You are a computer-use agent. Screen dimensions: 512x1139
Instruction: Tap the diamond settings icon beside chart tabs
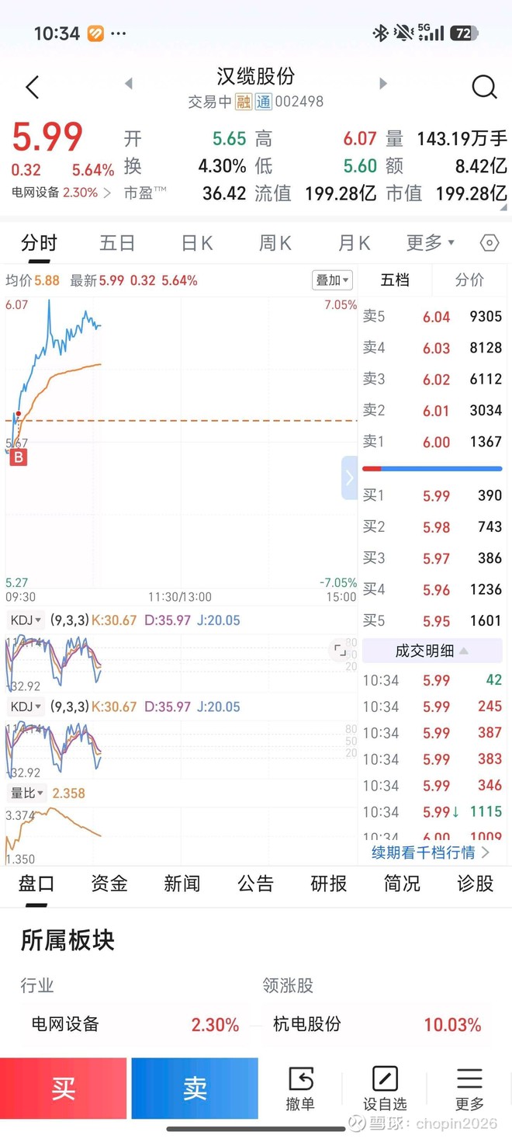point(489,243)
